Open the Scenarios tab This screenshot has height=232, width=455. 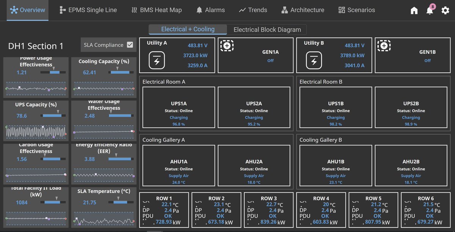(x=357, y=10)
